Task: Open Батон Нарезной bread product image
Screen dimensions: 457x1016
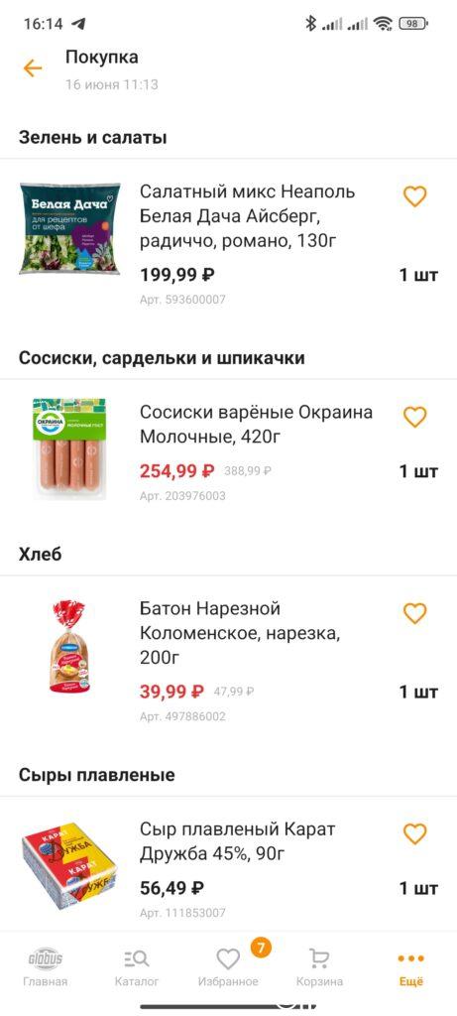Action: pyautogui.click(x=68, y=647)
